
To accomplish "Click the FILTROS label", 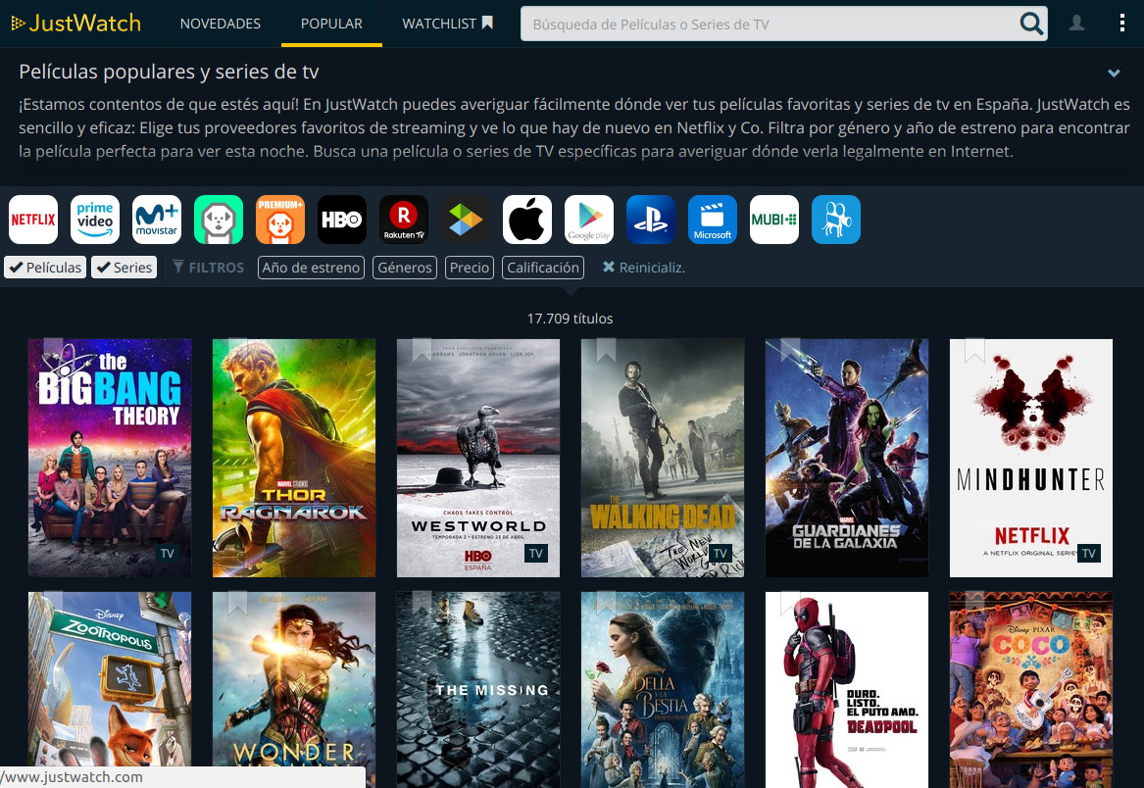I will point(209,268).
